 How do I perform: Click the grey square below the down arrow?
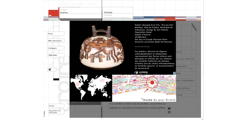point(169,112)
